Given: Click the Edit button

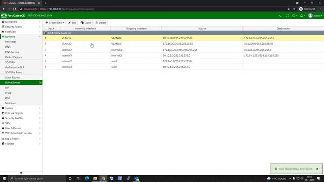Looking at the screenshot, I should coord(72,23).
